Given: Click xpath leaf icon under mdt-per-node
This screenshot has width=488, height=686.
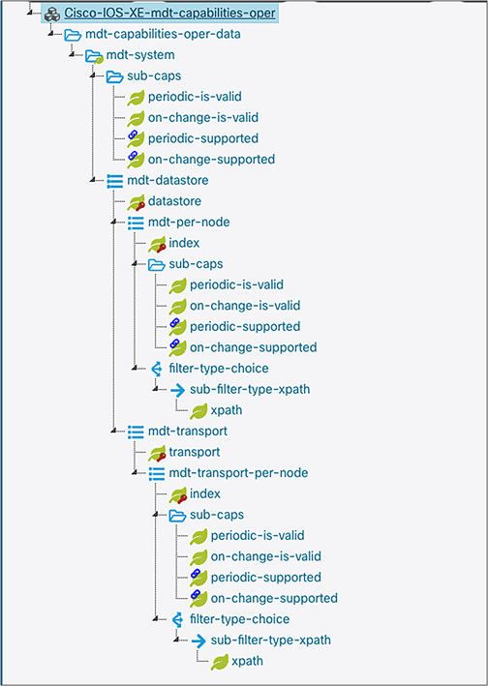Looking at the screenshot, I should (x=198, y=411).
